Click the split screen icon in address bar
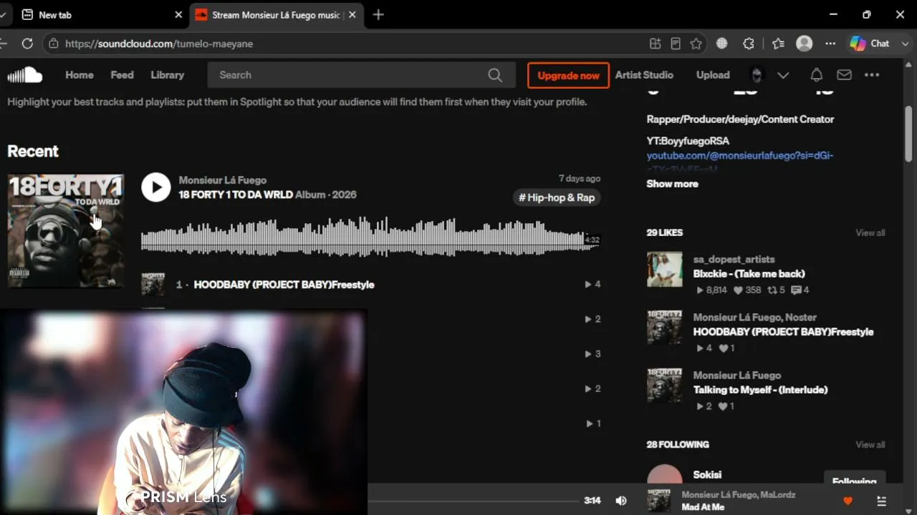The height and width of the screenshot is (515, 917). pos(655,44)
